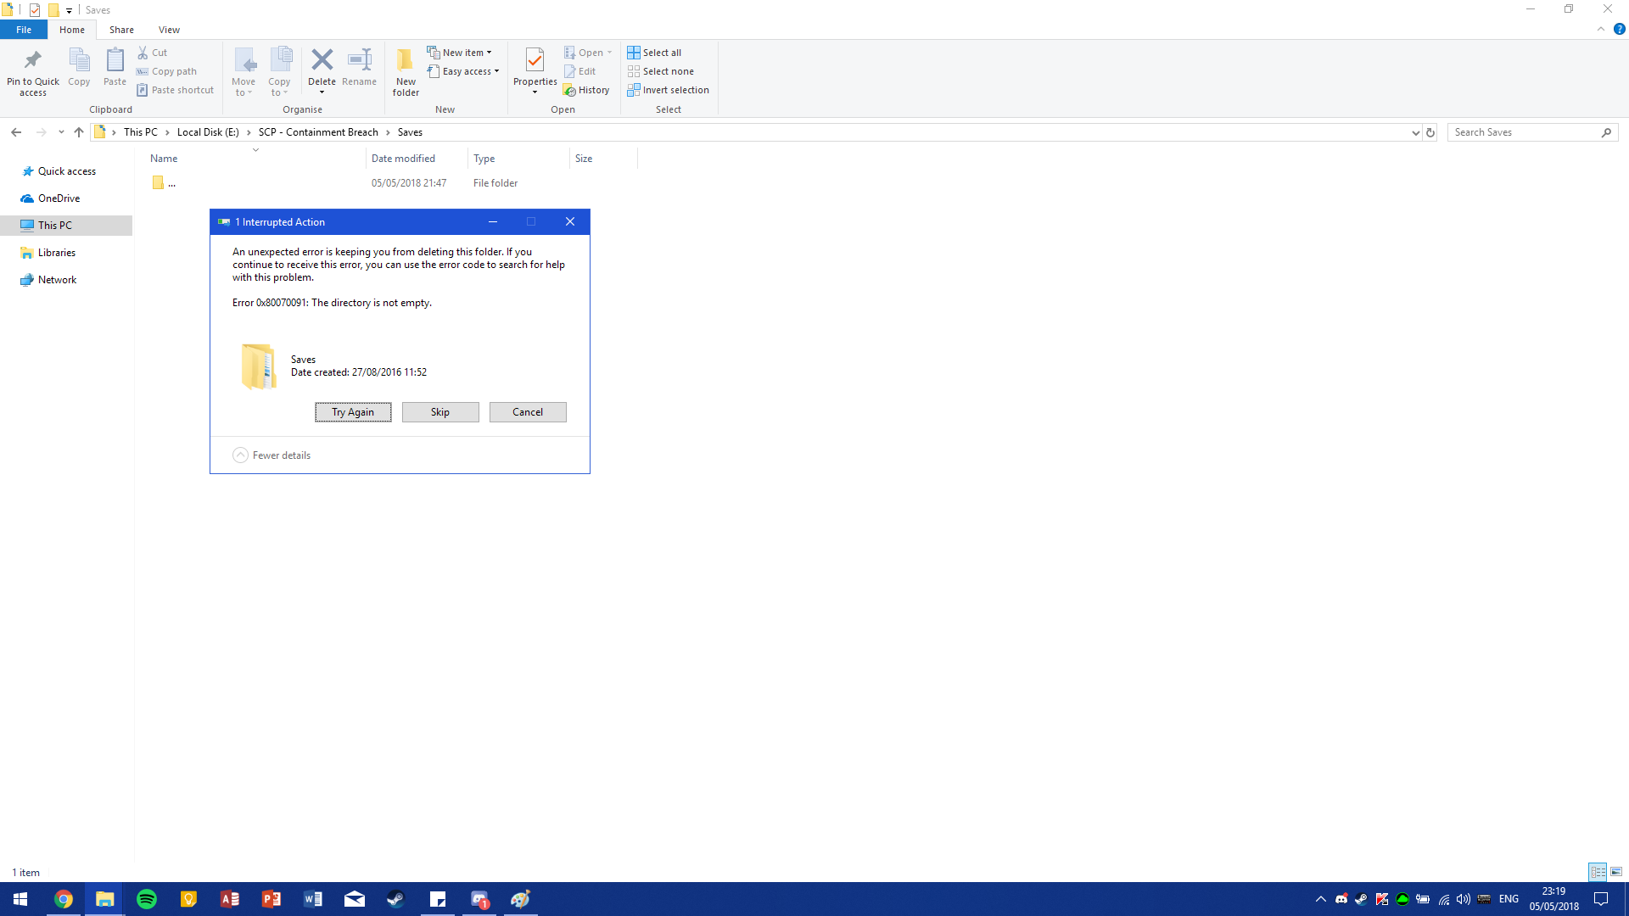The height and width of the screenshot is (916, 1629).
Task: Switch to the Share ribbon tab
Action: click(x=121, y=30)
